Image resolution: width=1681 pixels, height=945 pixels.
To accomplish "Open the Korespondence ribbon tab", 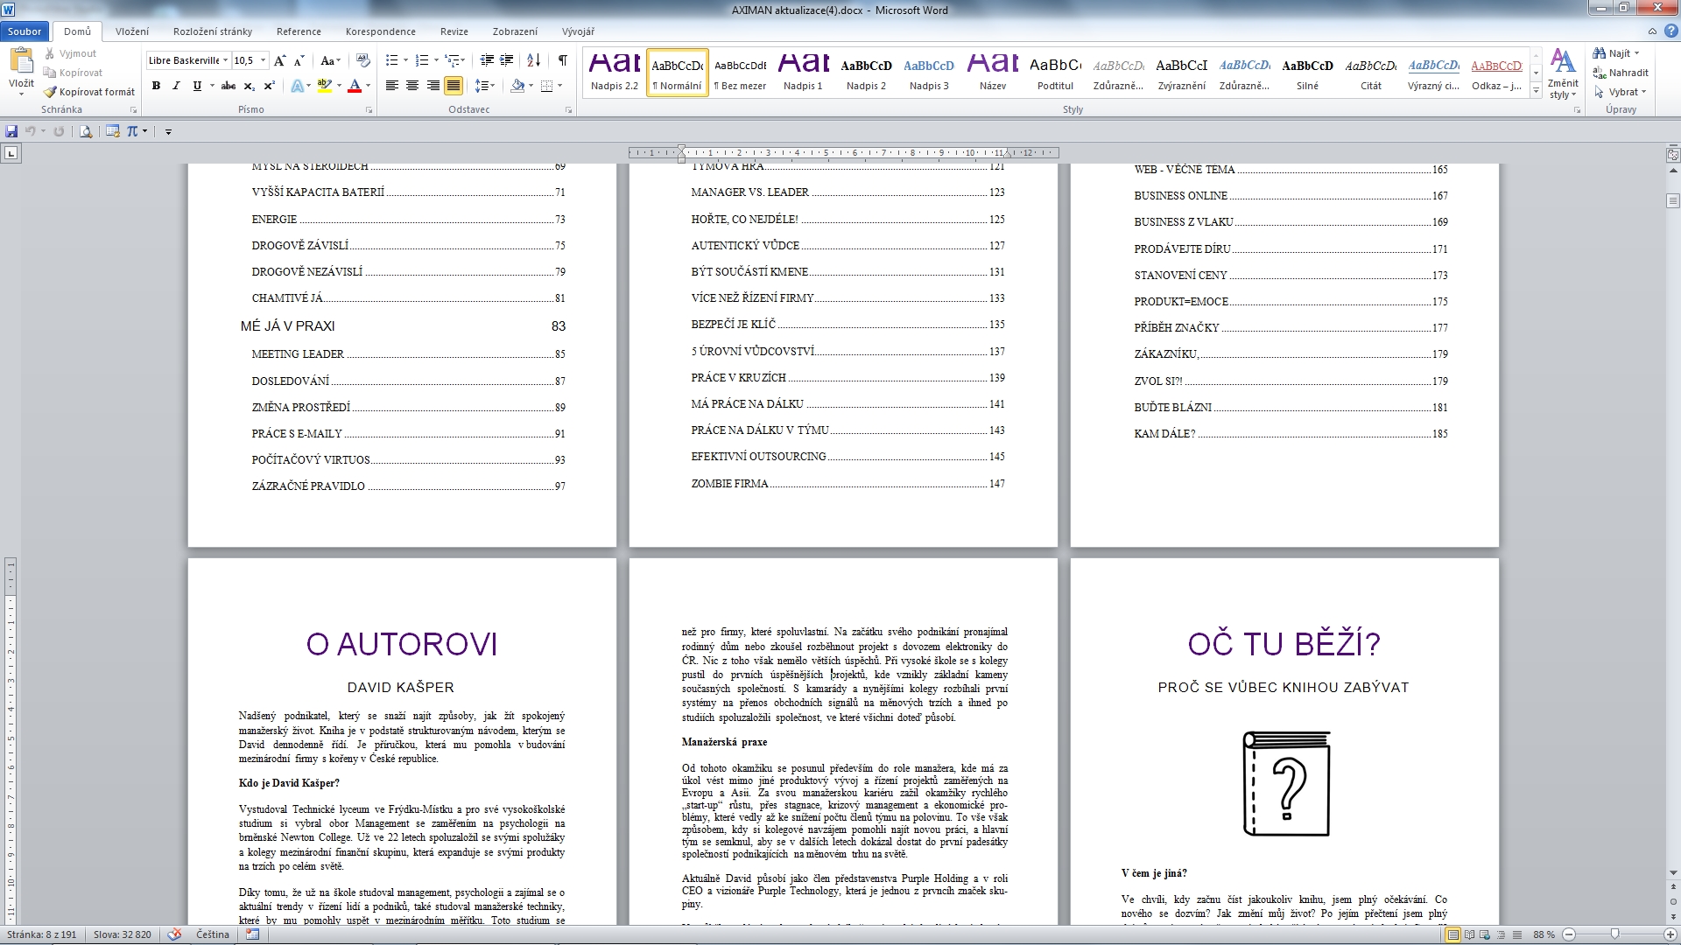I will click(x=381, y=31).
